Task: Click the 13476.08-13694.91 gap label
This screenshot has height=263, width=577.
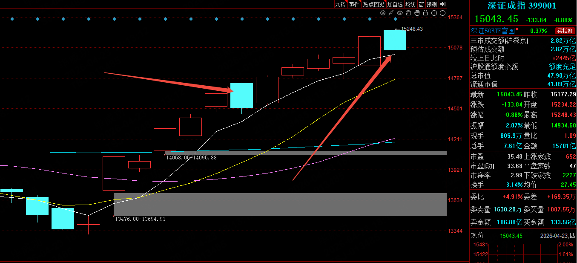Action: [140, 219]
